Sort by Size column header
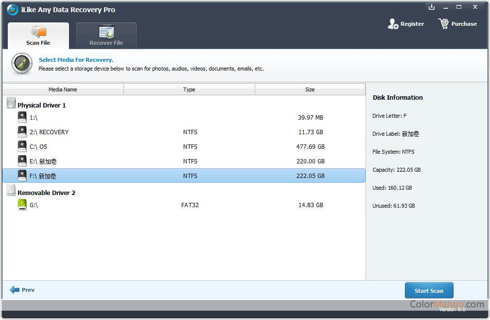 (310, 89)
